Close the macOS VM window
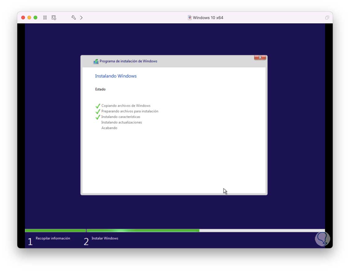 [x=23, y=18]
